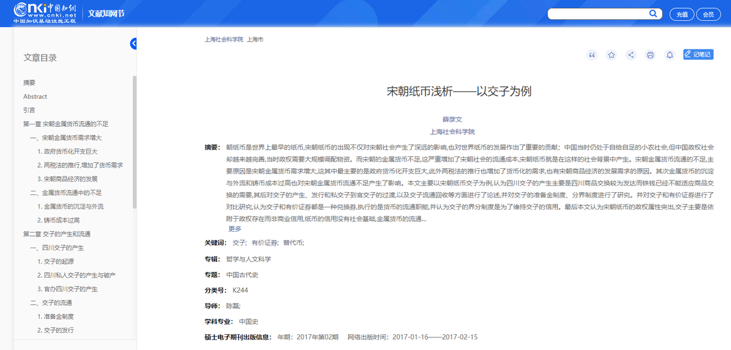Open the 会员 membership button
Image resolution: width=731 pixels, height=350 pixels.
(x=708, y=14)
